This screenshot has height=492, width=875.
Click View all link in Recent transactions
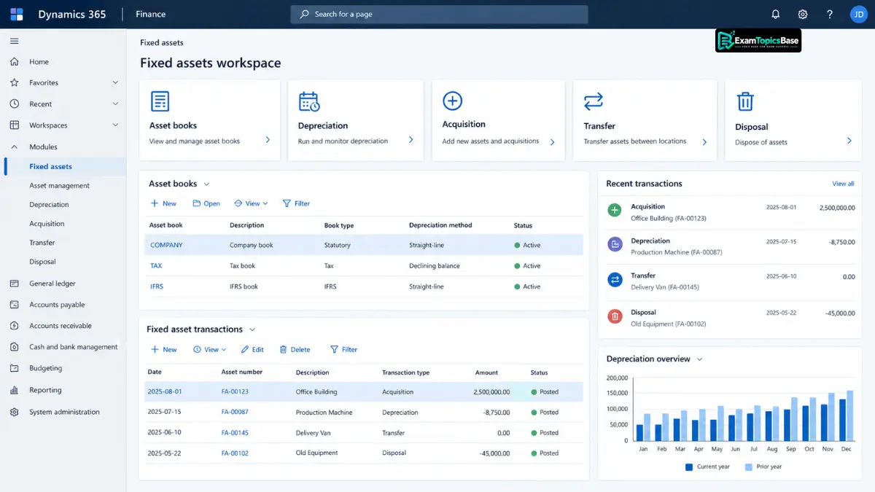click(843, 184)
